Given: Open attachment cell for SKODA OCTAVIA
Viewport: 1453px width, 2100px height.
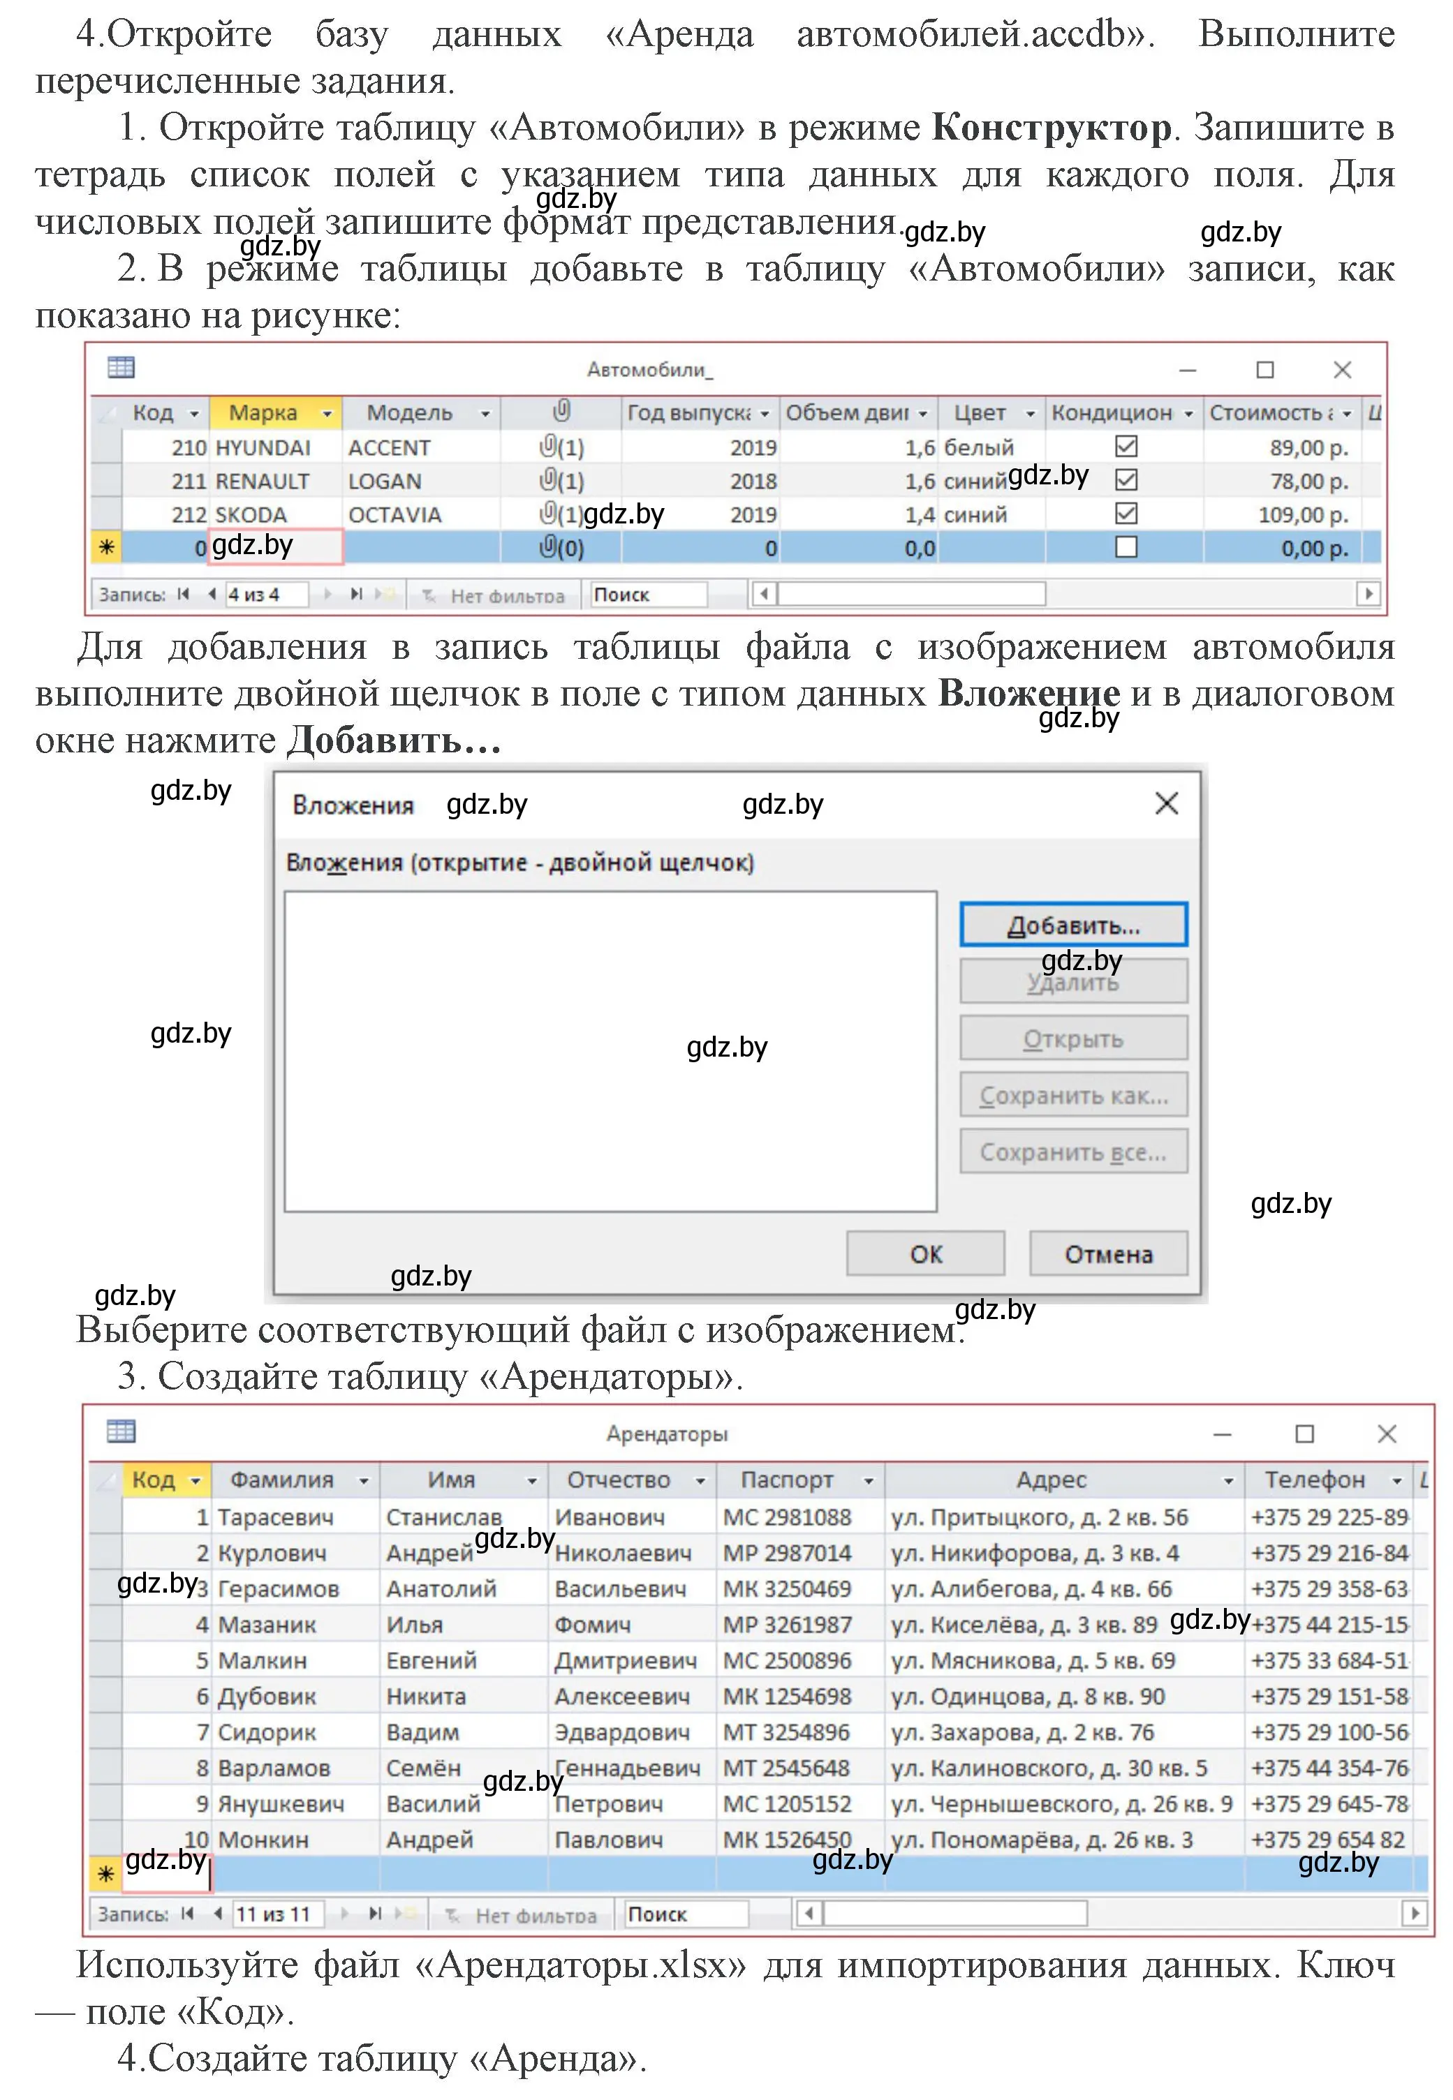Looking at the screenshot, I should click(x=561, y=514).
